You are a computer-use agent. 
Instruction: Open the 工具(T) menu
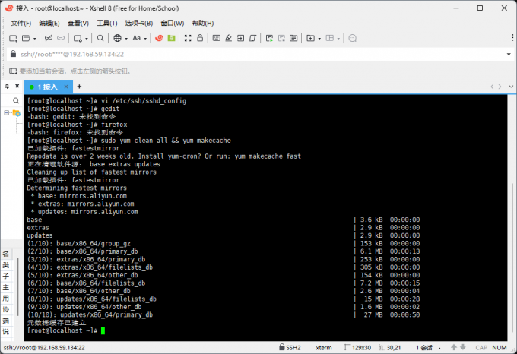107,23
